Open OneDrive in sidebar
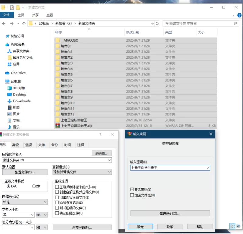Screen dimensions: 243x234 [x=15, y=73]
